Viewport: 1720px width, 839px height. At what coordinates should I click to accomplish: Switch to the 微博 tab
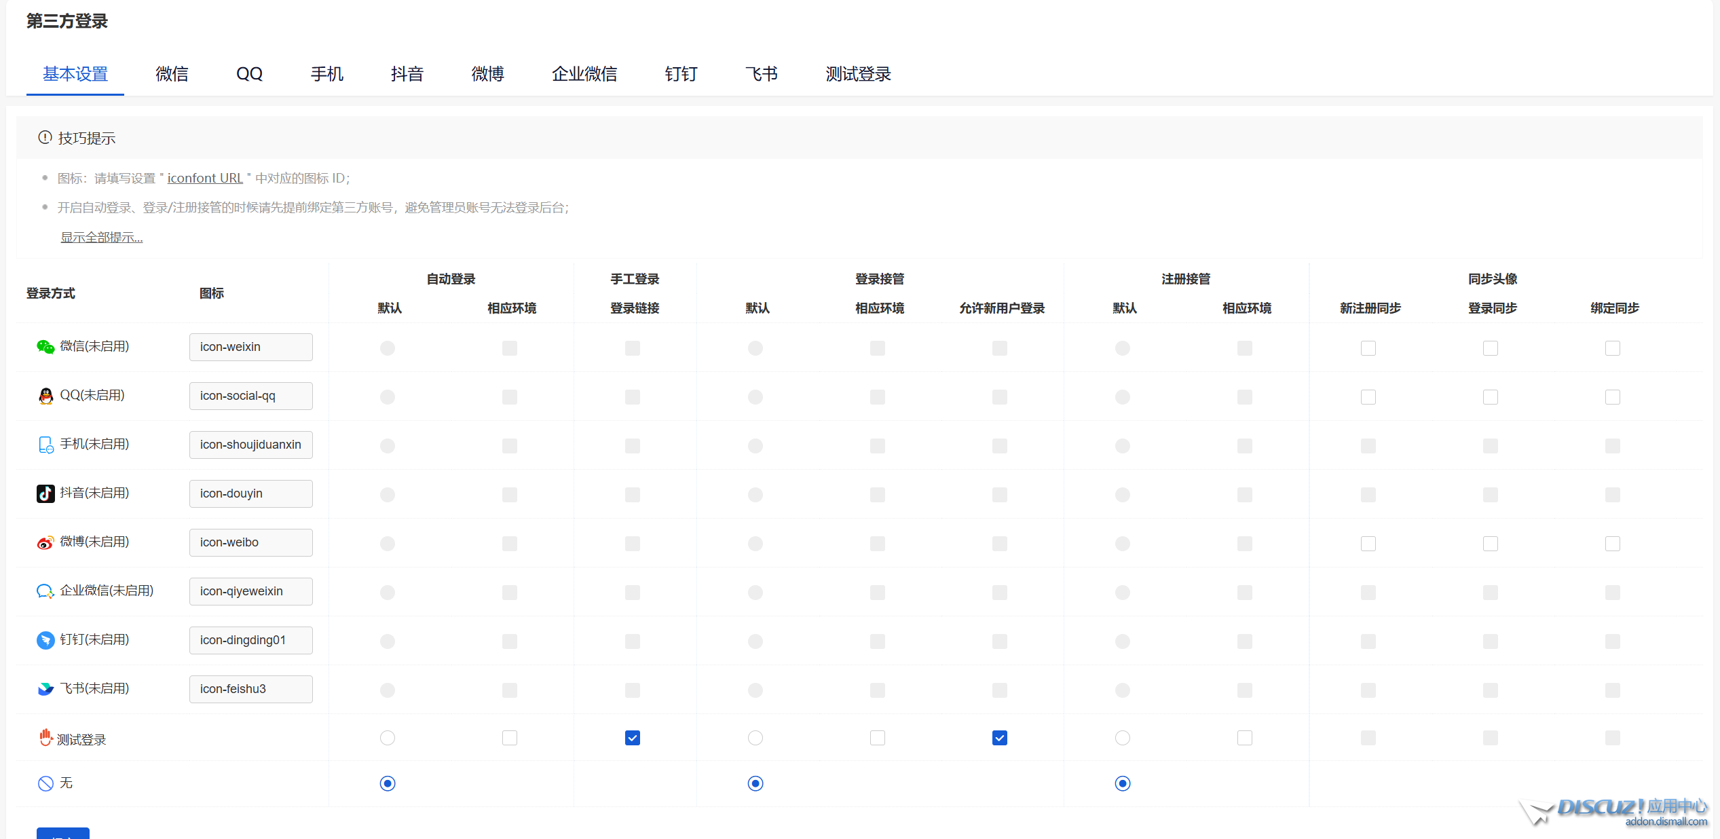point(487,74)
